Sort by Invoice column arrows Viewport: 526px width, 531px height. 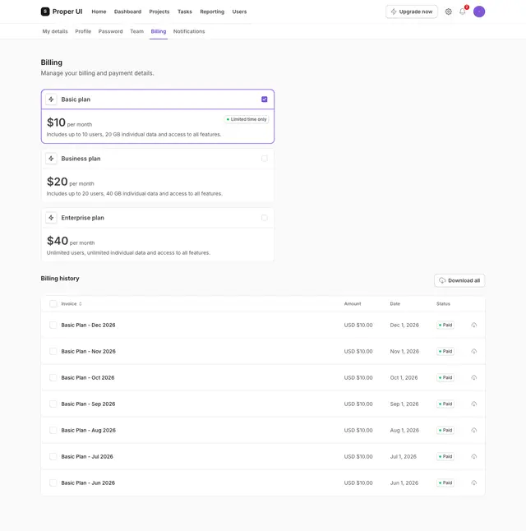pos(81,304)
